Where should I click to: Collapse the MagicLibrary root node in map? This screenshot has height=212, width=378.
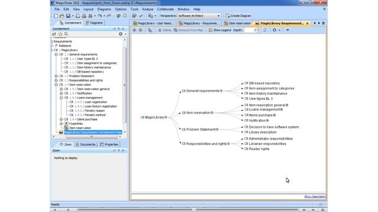pyautogui.click(x=166, y=117)
